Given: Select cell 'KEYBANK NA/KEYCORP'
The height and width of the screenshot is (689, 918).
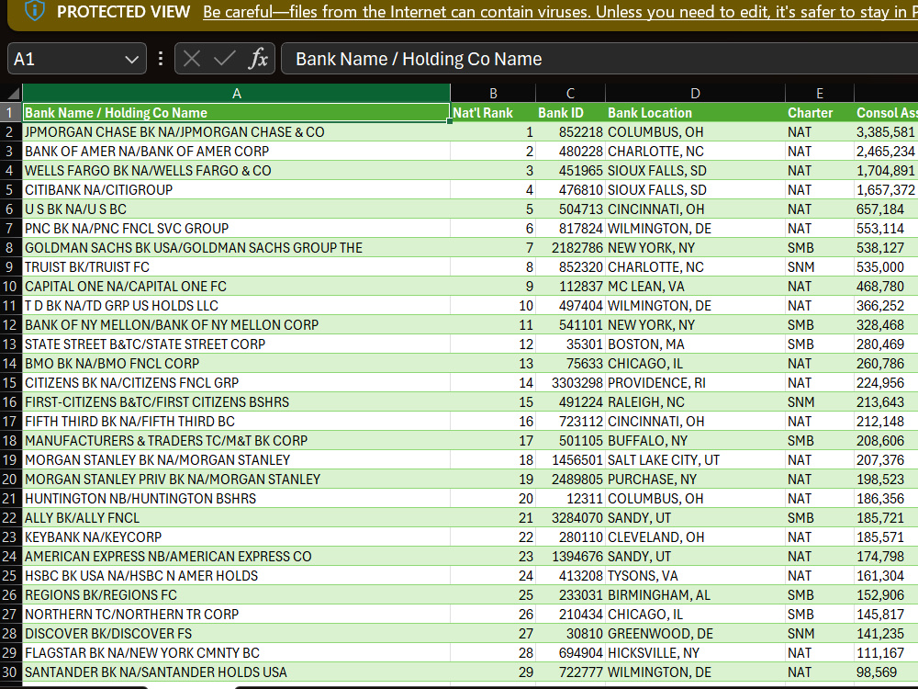Looking at the screenshot, I should (x=237, y=537).
